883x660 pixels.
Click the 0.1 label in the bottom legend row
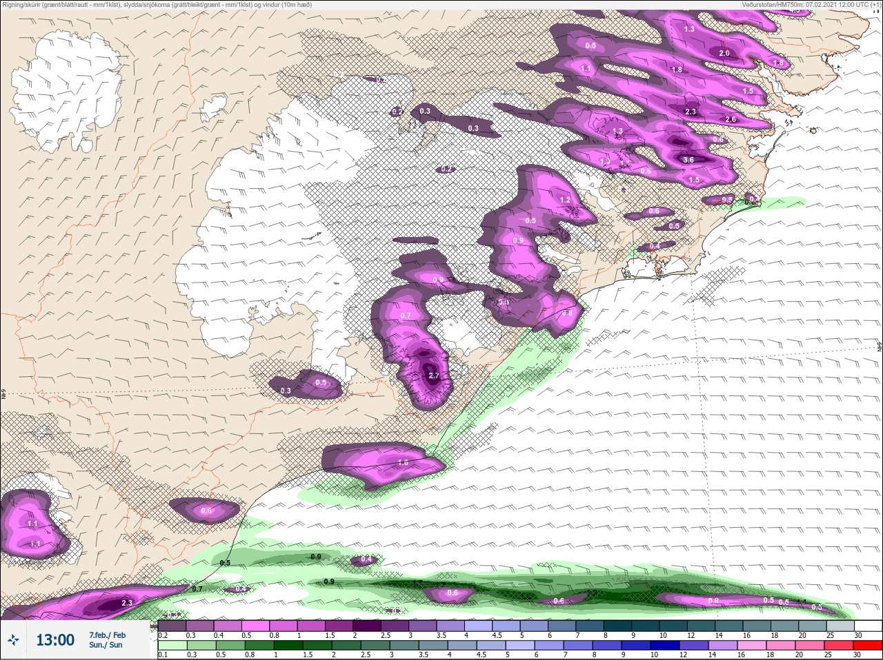pos(162,654)
